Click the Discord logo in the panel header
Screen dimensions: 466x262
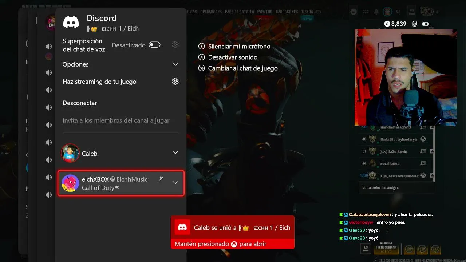pyautogui.click(x=71, y=22)
